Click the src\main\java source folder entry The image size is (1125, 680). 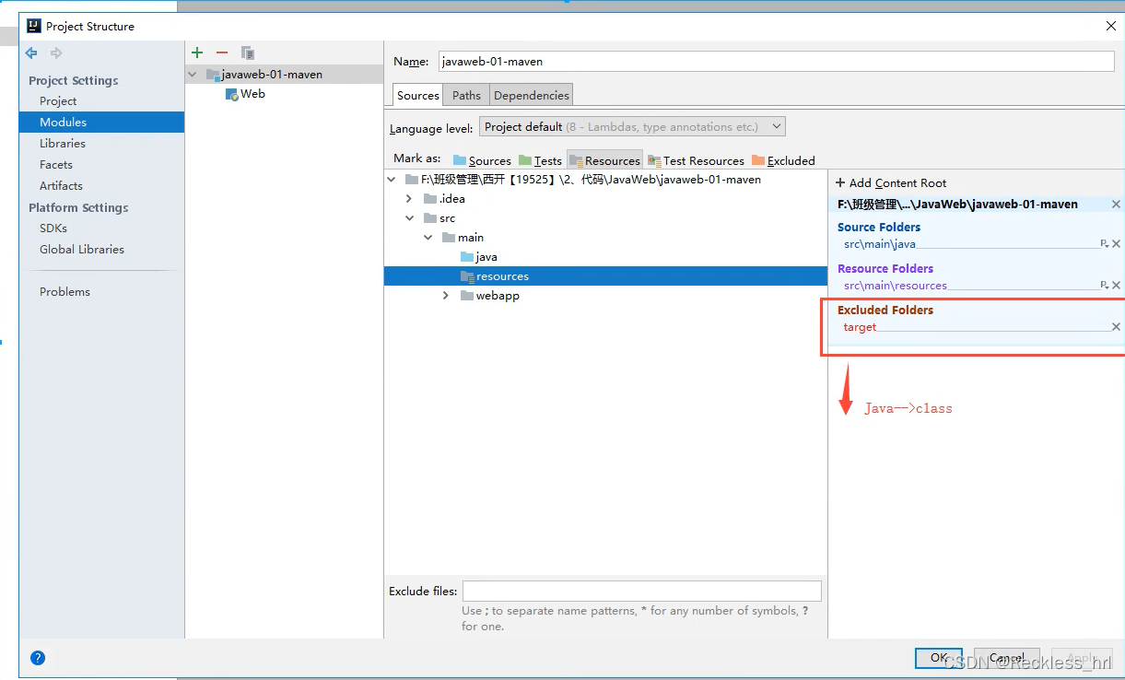(x=880, y=244)
